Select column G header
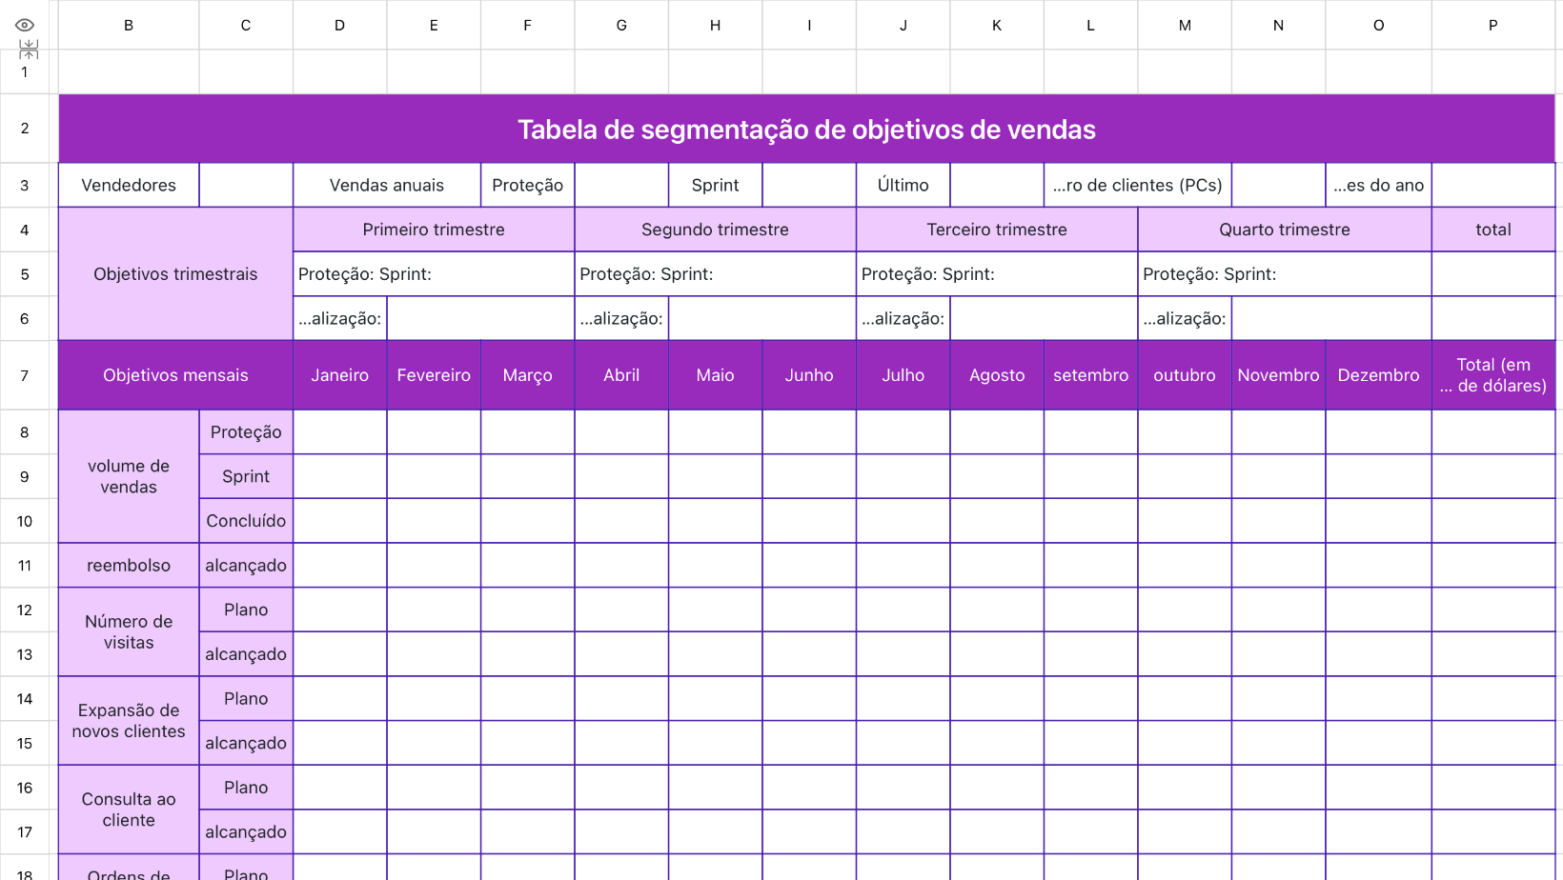This screenshot has height=880, width=1563. [x=621, y=25]
